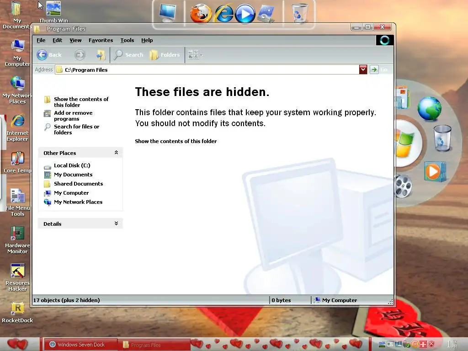Image resolution: width=468 pixels, height=351 pixels.
Task: Click the monitor icon in top dock
Action: click(167, 12)
